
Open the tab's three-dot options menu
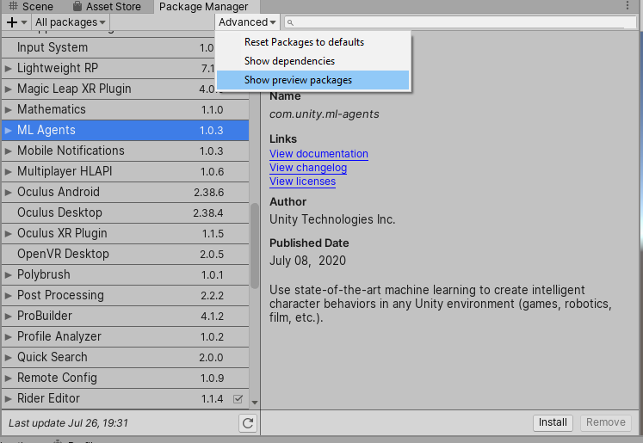627,5
